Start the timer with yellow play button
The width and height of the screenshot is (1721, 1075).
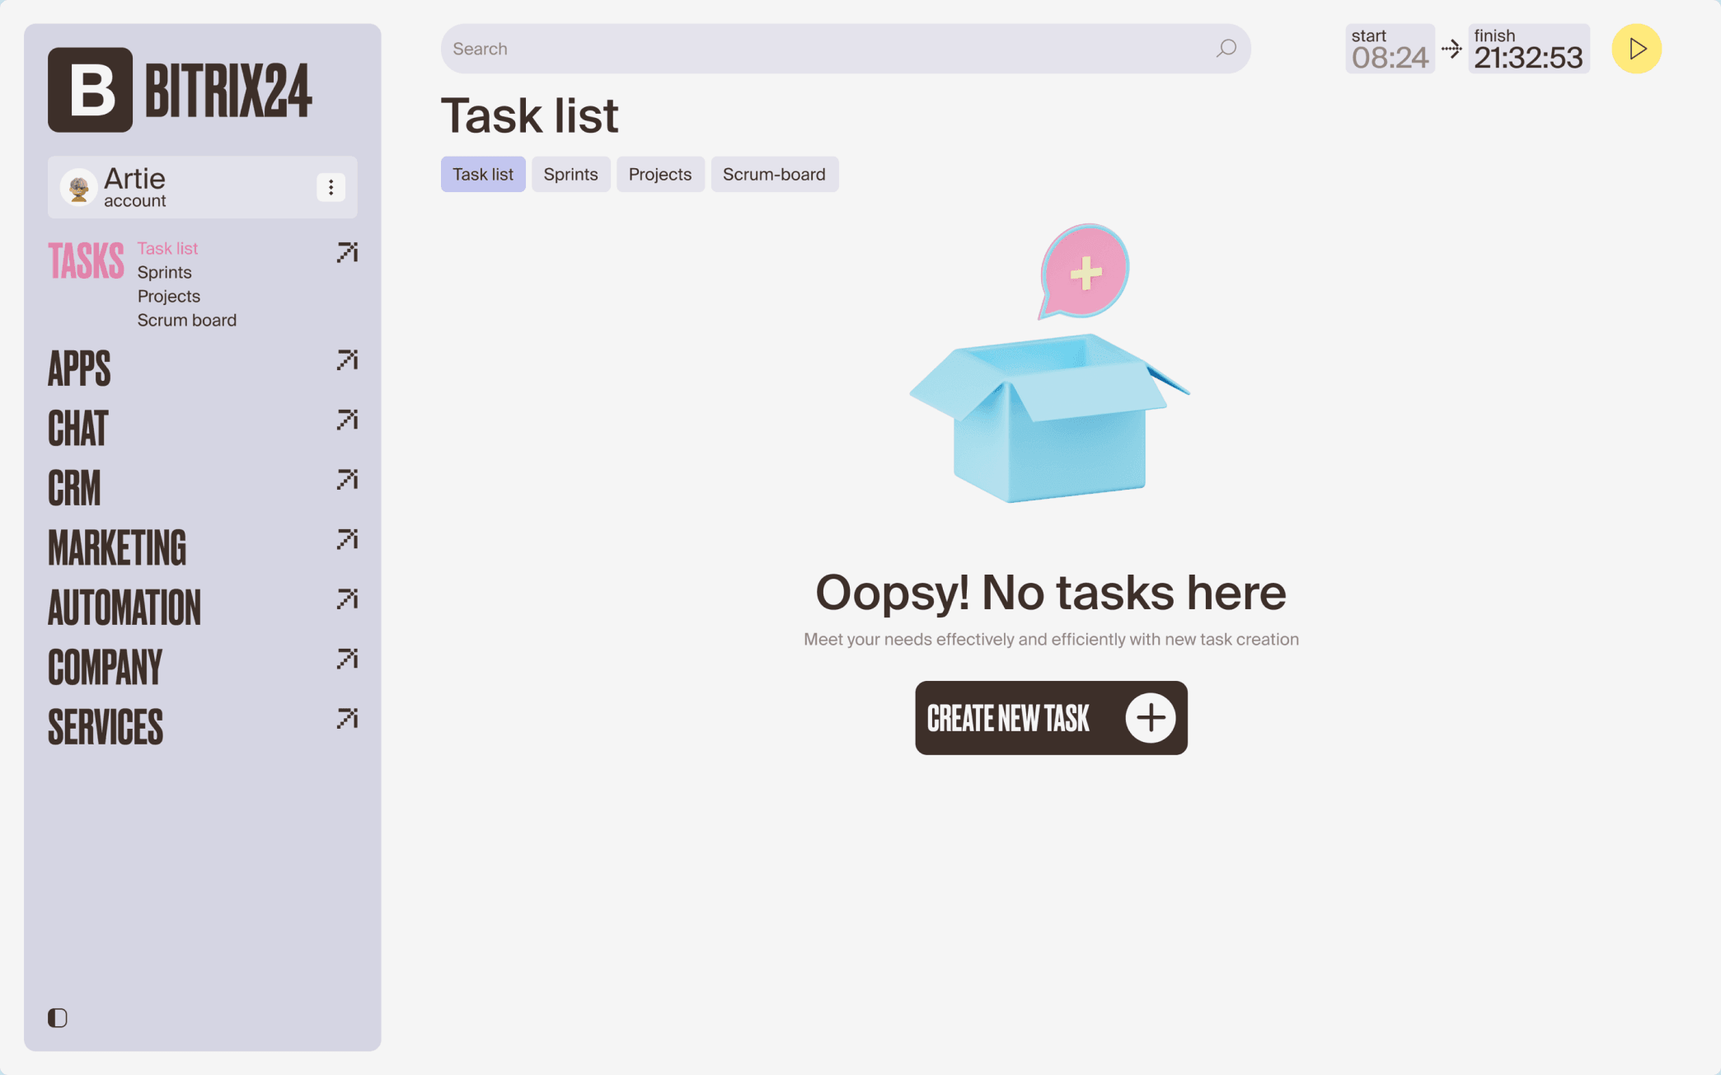coord(1636,49)
